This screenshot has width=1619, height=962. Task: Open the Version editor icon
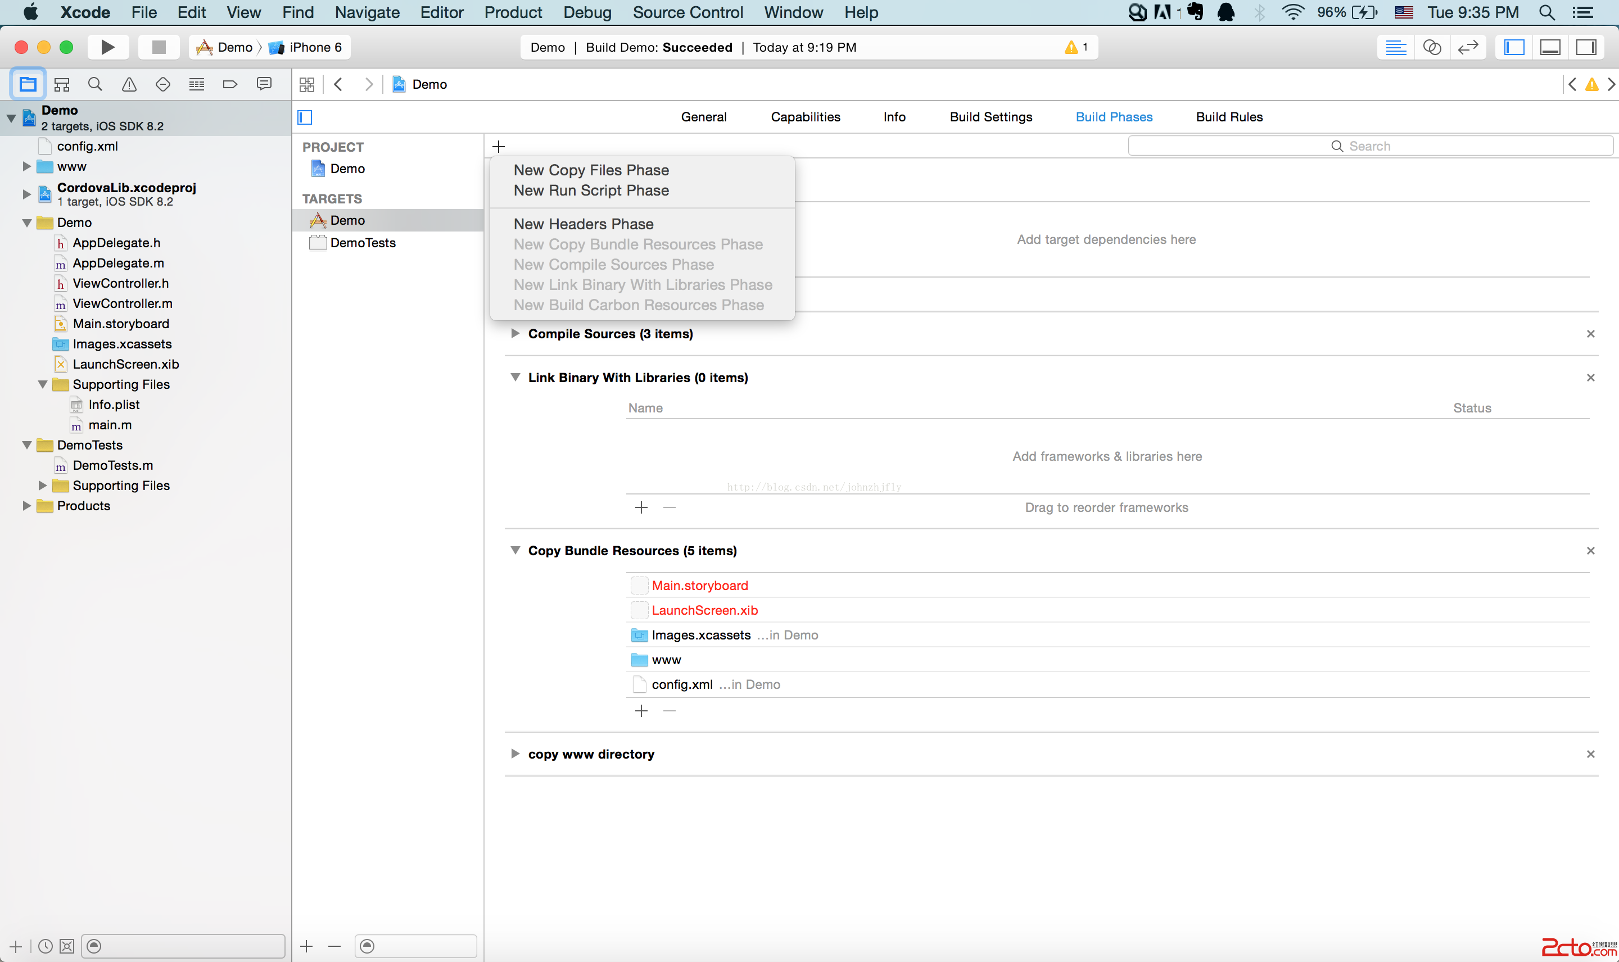coord(1467,47)
